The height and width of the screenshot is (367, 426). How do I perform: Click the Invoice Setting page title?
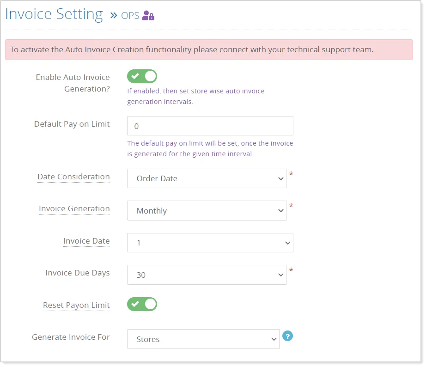[54, 14]
